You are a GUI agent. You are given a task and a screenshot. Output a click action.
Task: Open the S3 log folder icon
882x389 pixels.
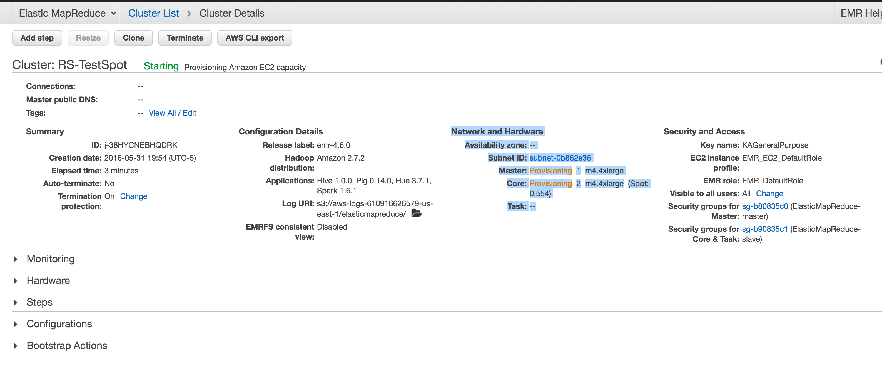416,213
